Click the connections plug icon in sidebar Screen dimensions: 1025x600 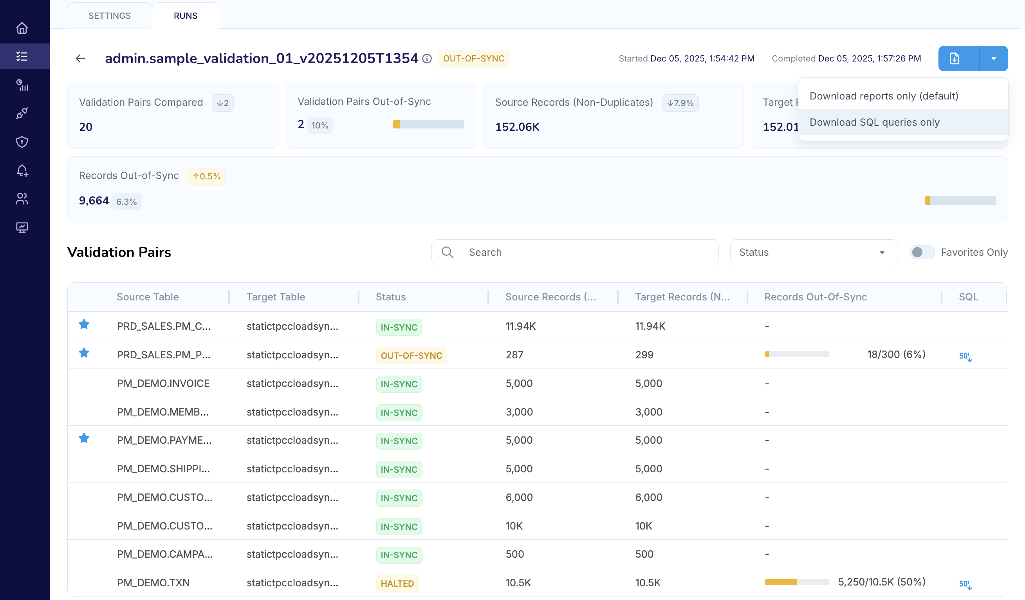(22, 113)
